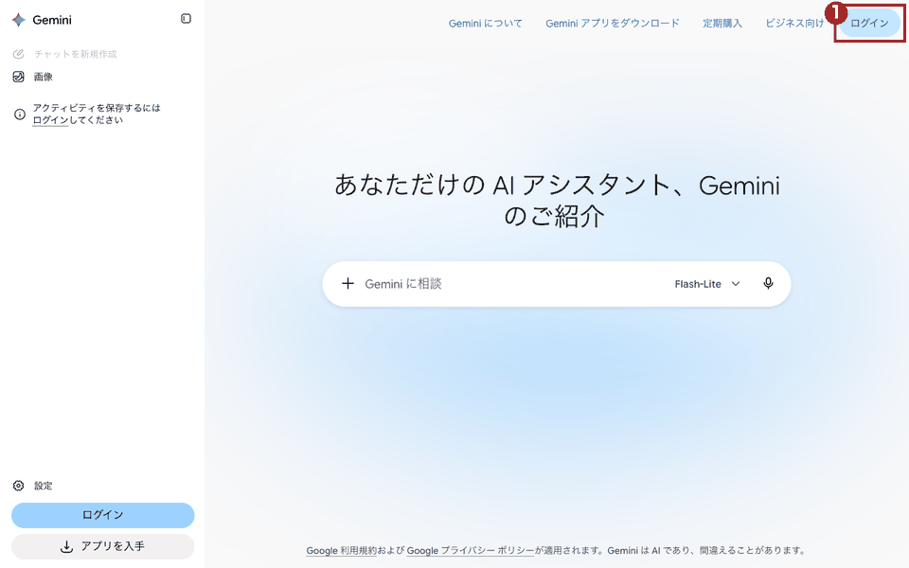The height and width of the screenshot is (568, 909).
Task: Follow the underlined ログイン link in activity notice
Action: pos(50,120)
